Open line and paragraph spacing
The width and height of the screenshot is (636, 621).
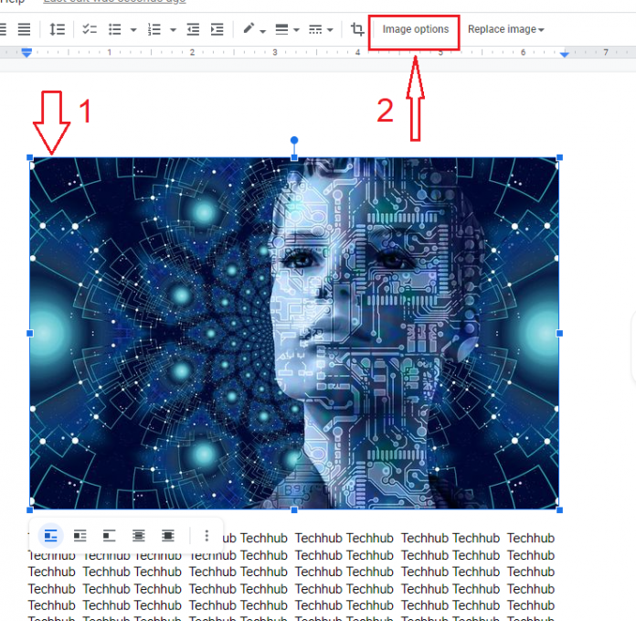click(x=58, y=29)
